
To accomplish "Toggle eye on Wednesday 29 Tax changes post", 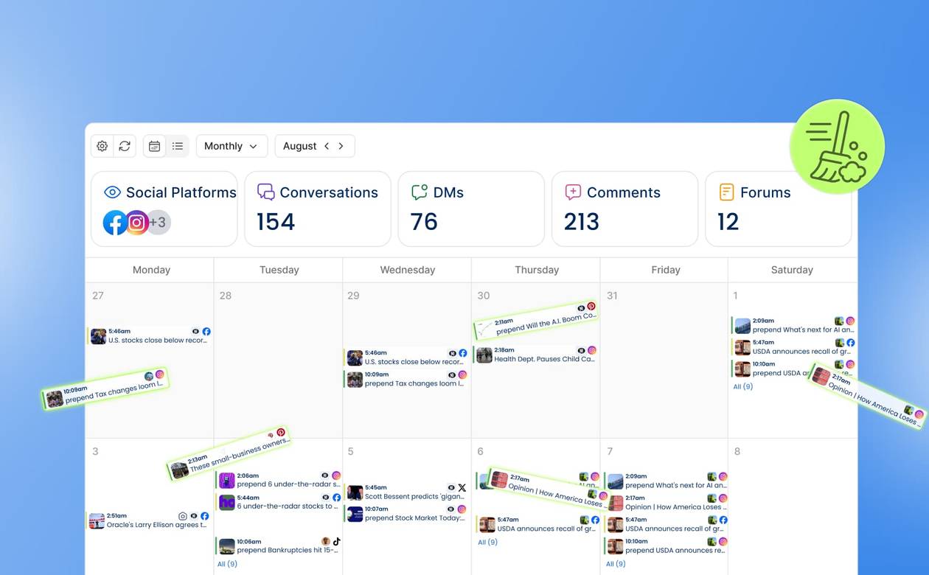I will click(x=452, y=374).
